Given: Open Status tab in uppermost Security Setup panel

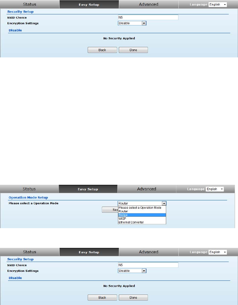Looking at the screenshot, I should tap(30, 4).
